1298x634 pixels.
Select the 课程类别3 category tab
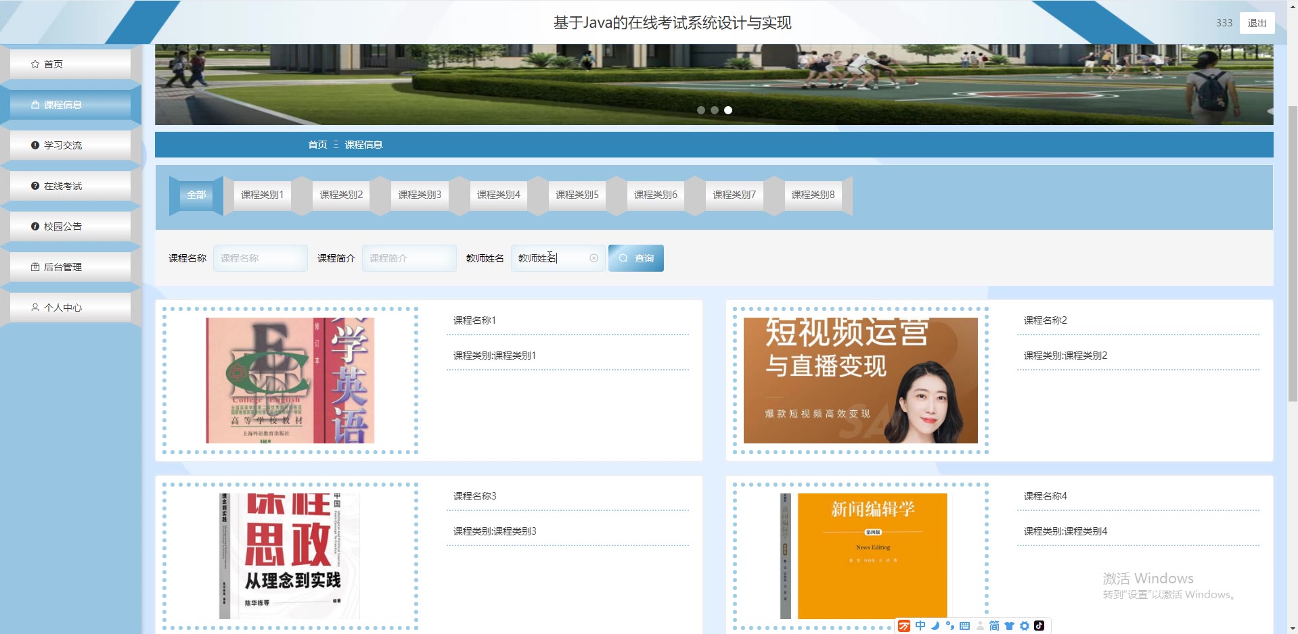pos(420,195)
